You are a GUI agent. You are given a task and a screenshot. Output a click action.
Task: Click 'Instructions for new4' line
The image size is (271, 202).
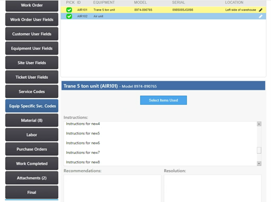pyautogui.click(x=83, y=124)
